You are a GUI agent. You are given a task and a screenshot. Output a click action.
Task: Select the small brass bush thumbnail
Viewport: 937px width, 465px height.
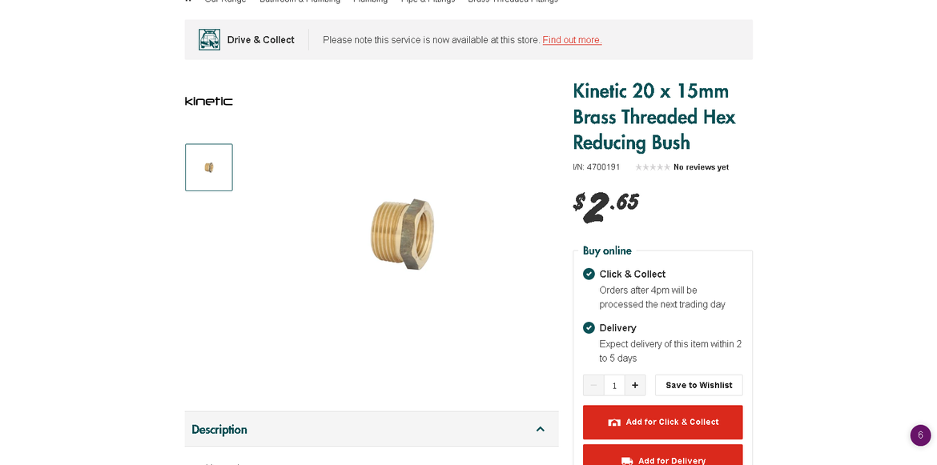209,167
